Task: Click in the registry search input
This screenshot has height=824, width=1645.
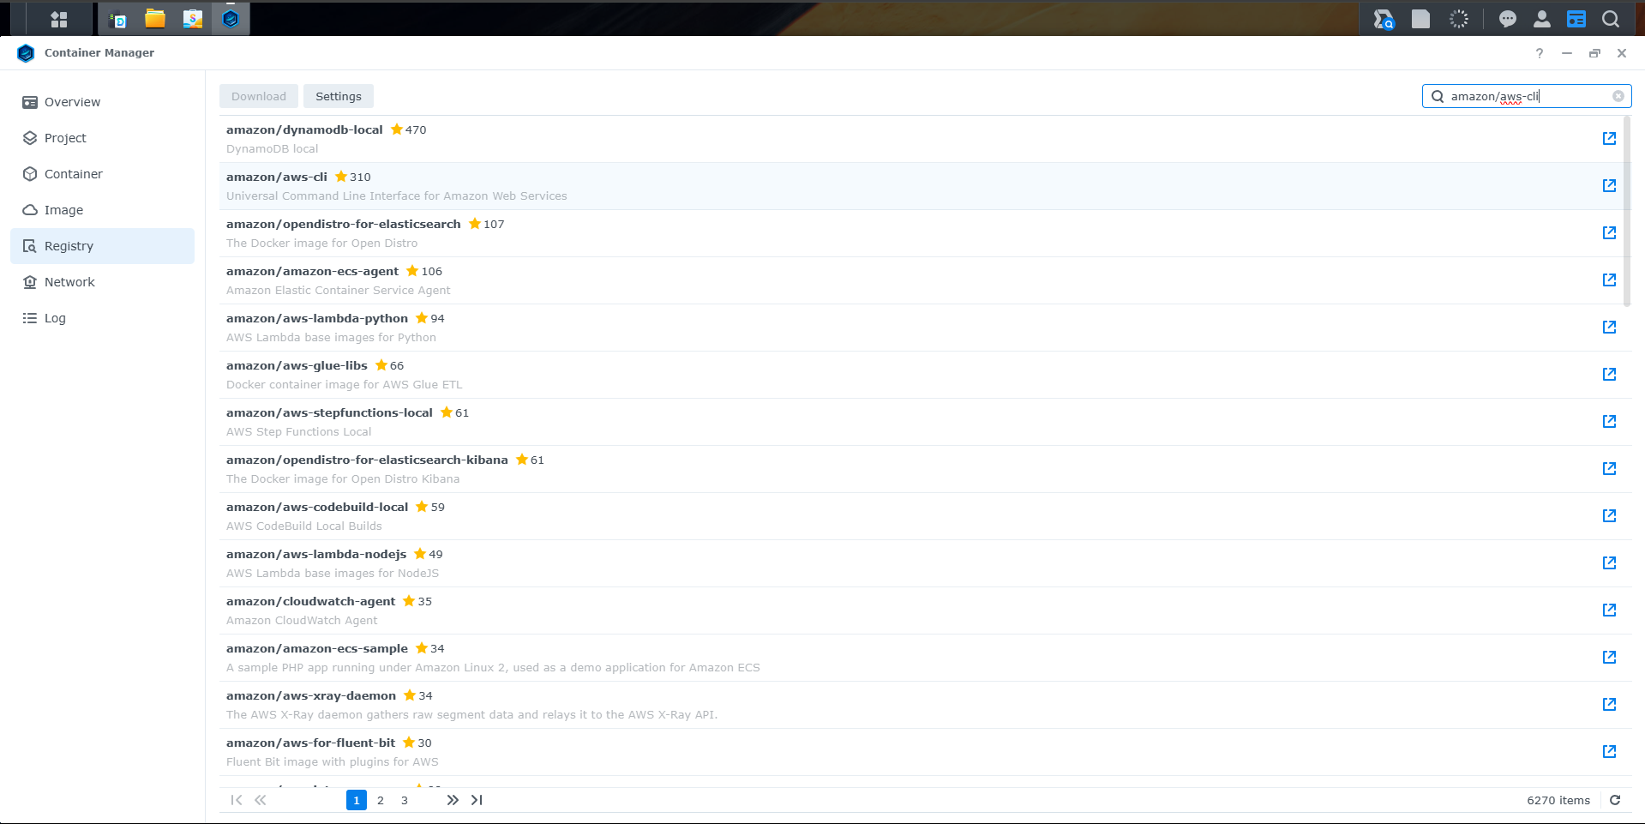Action: [1528, 96]
